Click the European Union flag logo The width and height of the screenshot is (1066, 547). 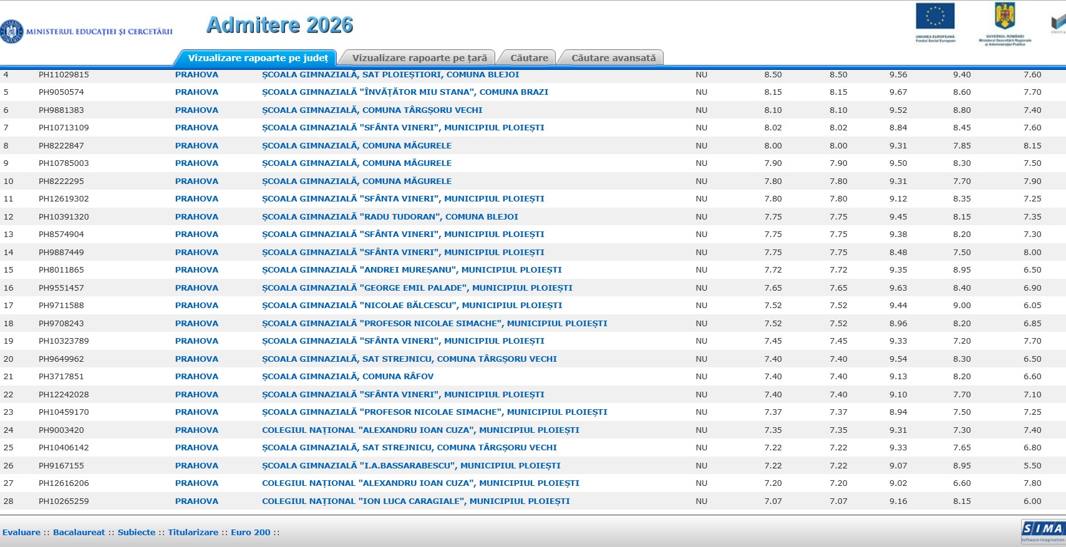tap(935, 22)
